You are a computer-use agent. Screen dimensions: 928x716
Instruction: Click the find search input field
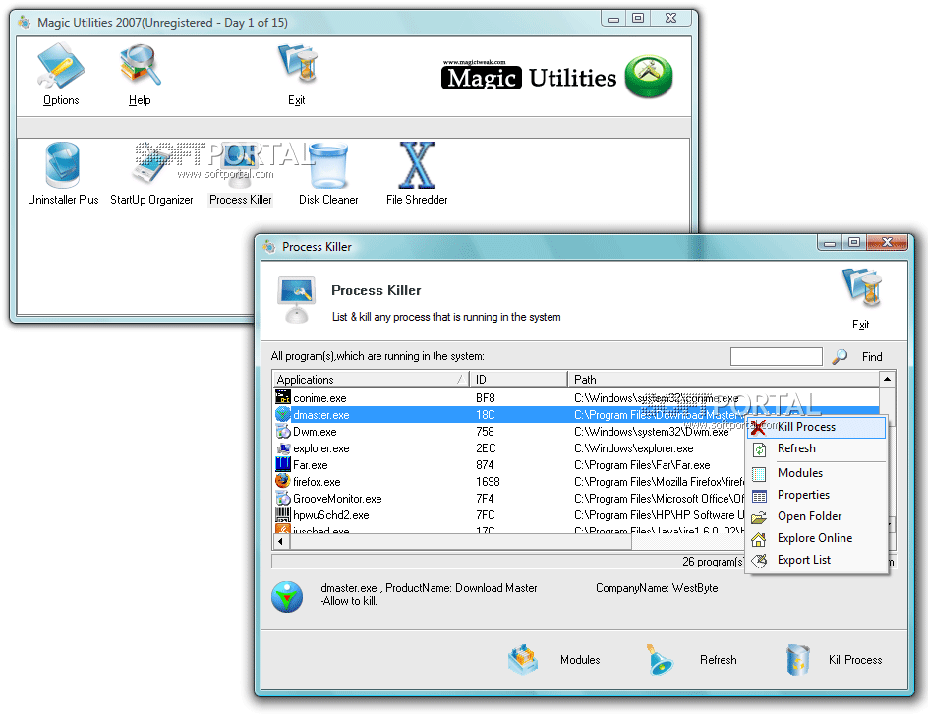[776, 356]
